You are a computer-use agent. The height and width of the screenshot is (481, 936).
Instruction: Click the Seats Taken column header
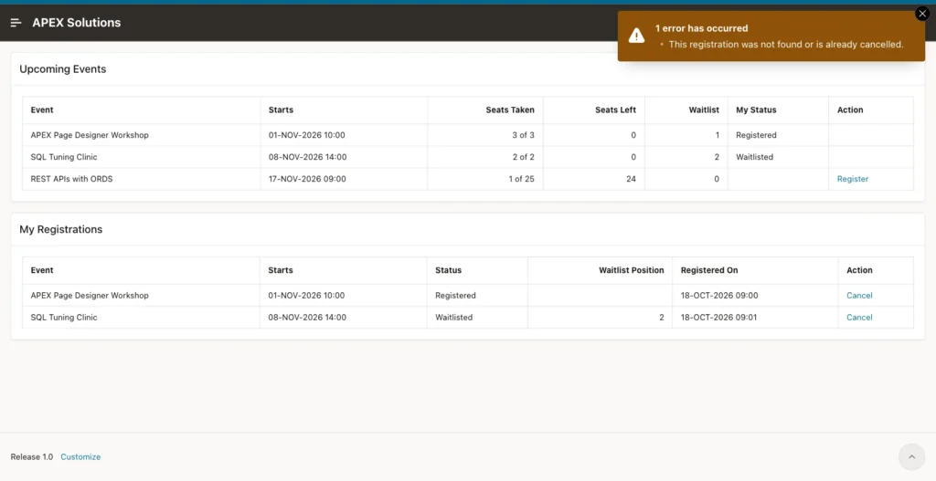pos(510,110)
